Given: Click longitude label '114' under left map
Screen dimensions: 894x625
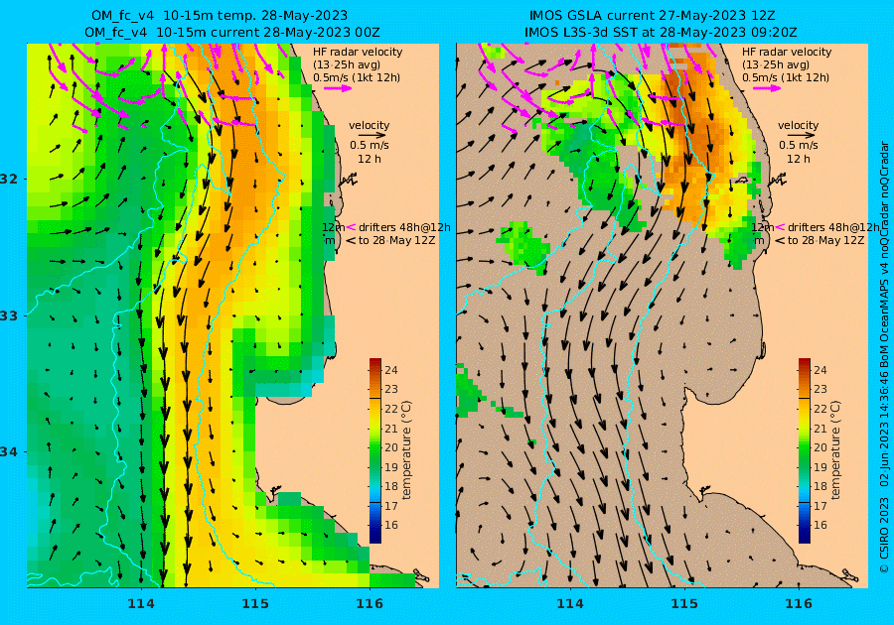Looking at the screenshot, I should tap(141, 603).
